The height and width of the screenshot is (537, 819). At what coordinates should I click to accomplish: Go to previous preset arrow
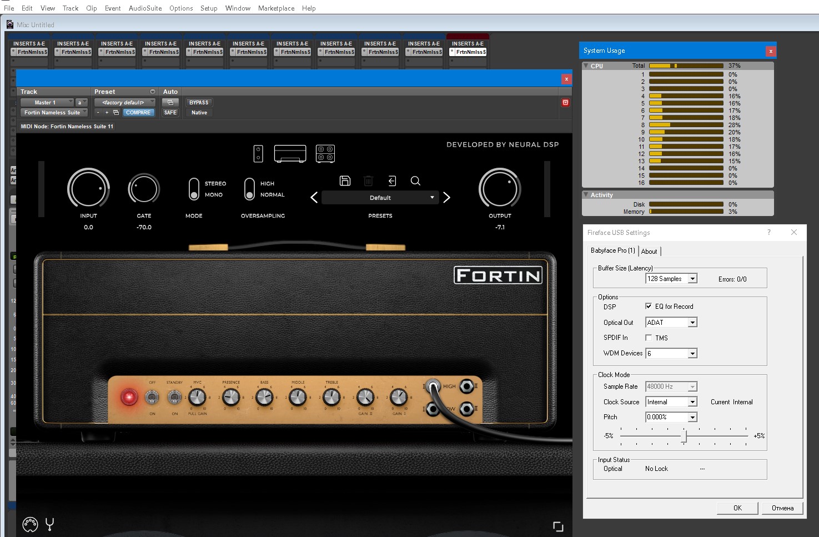point(314,197)
